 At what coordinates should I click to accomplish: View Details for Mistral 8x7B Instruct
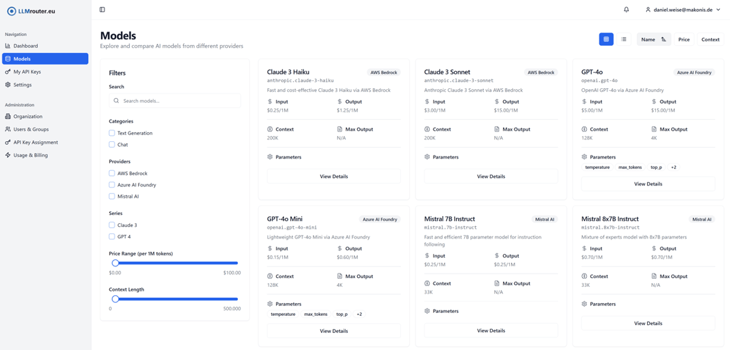click(648, 323)
